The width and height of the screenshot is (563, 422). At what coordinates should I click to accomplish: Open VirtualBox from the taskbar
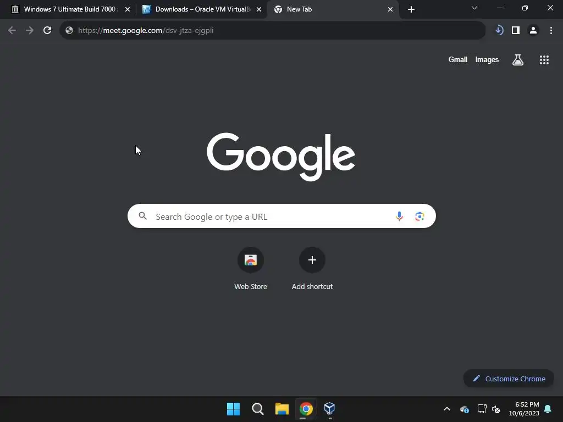(x=330, y=408)
